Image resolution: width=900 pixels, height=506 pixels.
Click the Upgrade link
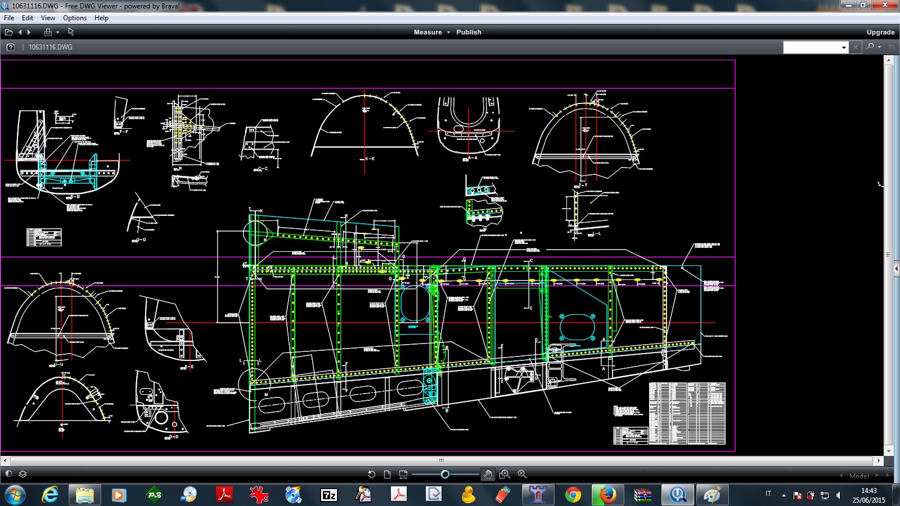tap(880, 32)
